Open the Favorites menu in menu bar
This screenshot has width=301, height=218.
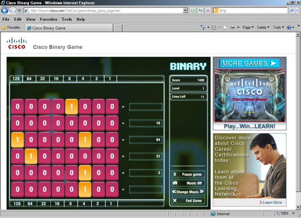pyautogui.click(x=48, y=19)
